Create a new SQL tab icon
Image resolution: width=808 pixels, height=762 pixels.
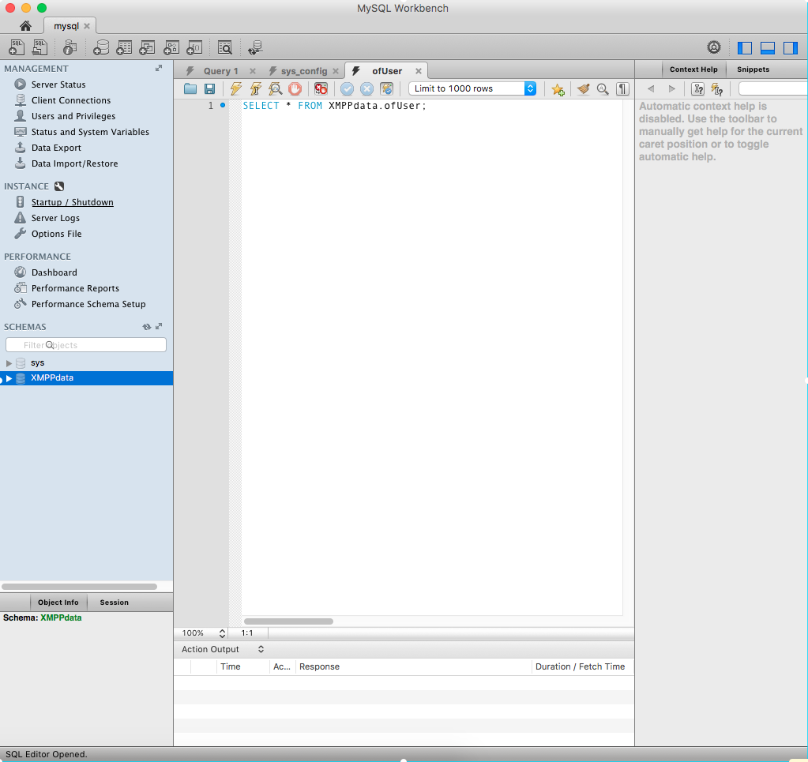point(17,47)
